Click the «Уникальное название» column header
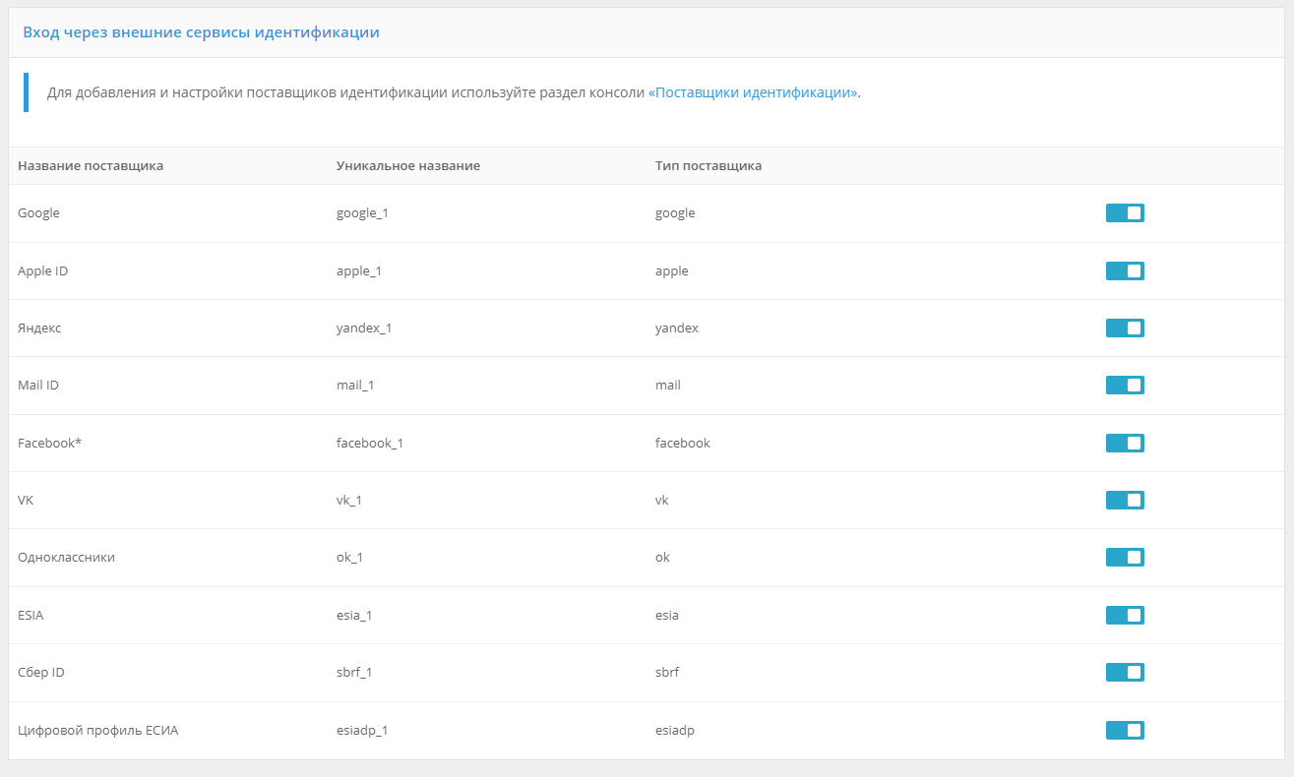1294x777 pixels. pyautogui.click(x=407, y=165)
